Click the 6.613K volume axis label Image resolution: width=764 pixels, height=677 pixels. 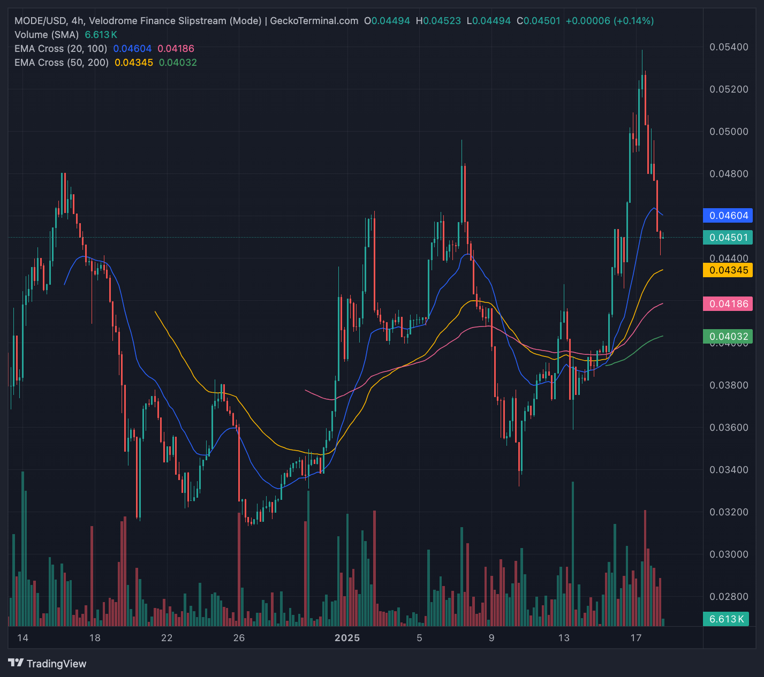727,619
